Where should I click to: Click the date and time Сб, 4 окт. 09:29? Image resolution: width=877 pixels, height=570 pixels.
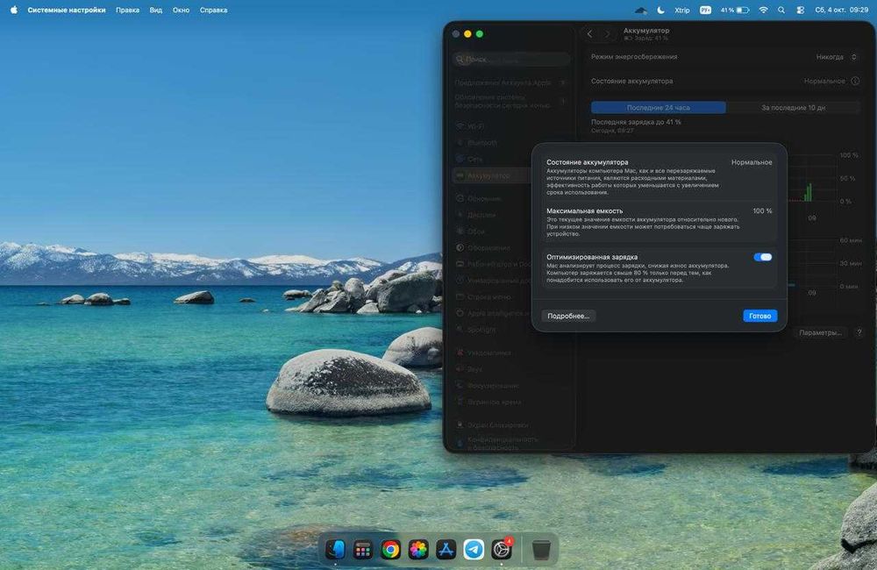(x=841, y=10)
